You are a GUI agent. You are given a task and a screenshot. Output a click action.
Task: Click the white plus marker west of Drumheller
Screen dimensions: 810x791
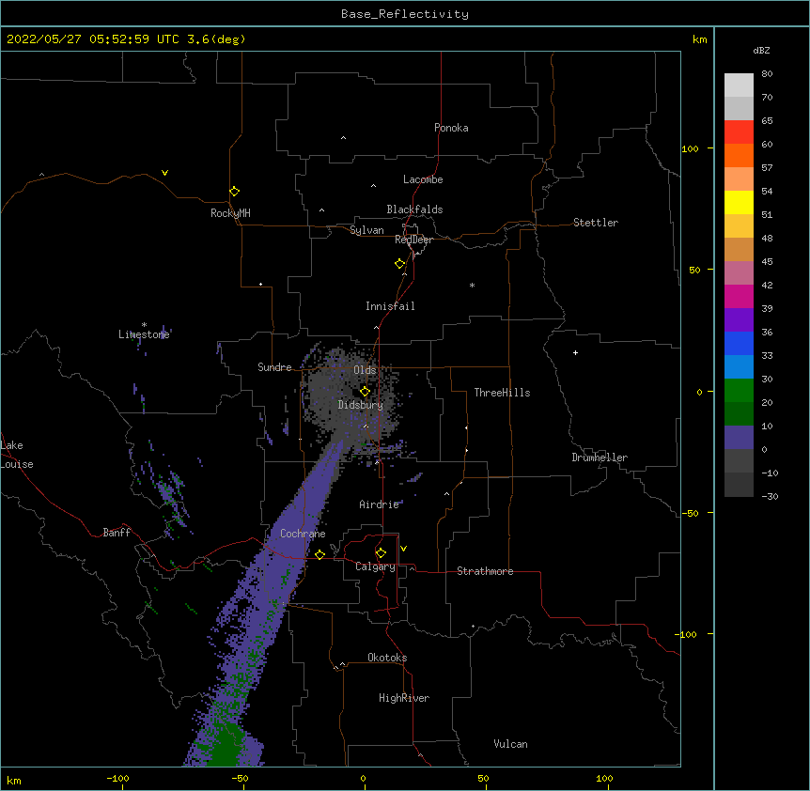point(575,352)
